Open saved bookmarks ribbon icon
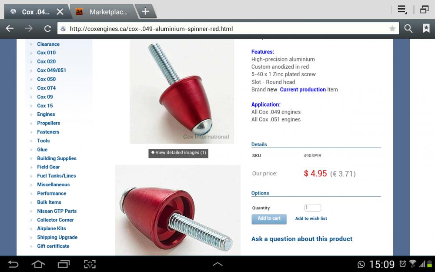 click(426, 28)
